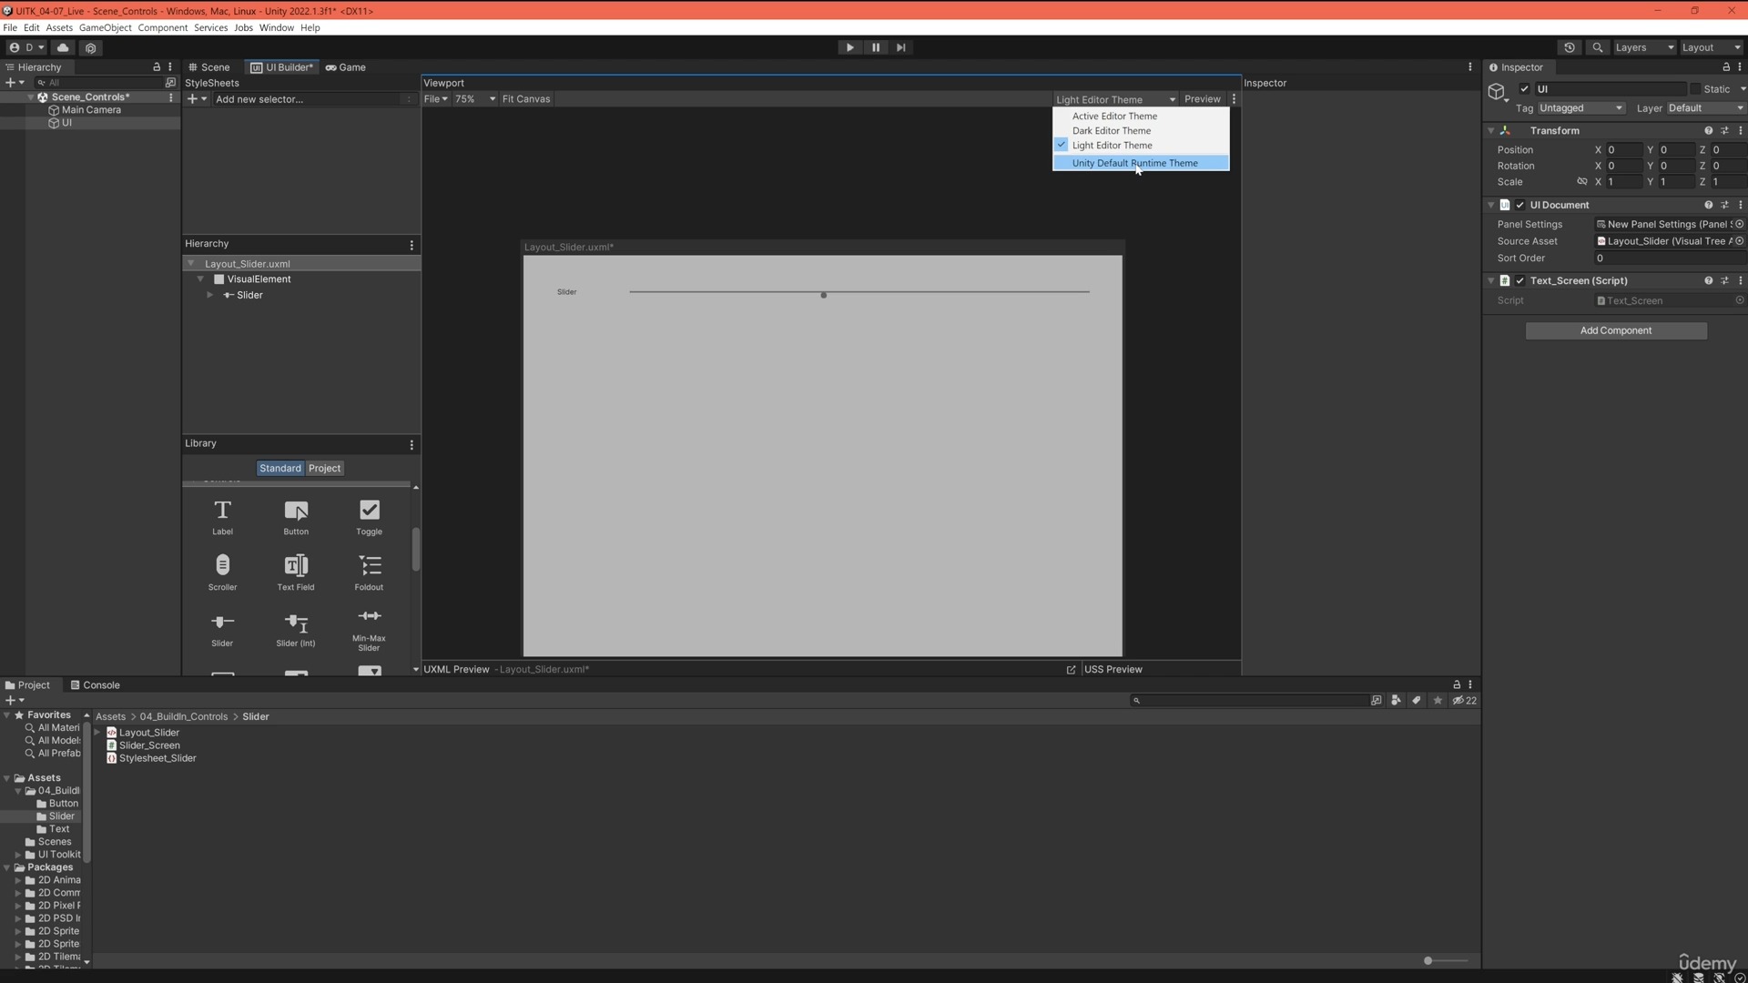The image size is (1748, 983).
Task: Open the Light Editor Theme dropdown
Action: (x=1111, y=98)
